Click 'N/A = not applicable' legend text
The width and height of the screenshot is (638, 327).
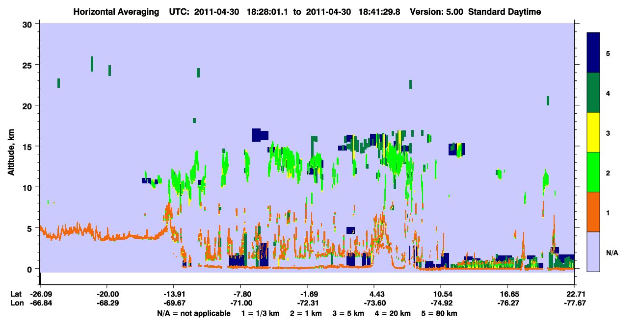point(193,313)
